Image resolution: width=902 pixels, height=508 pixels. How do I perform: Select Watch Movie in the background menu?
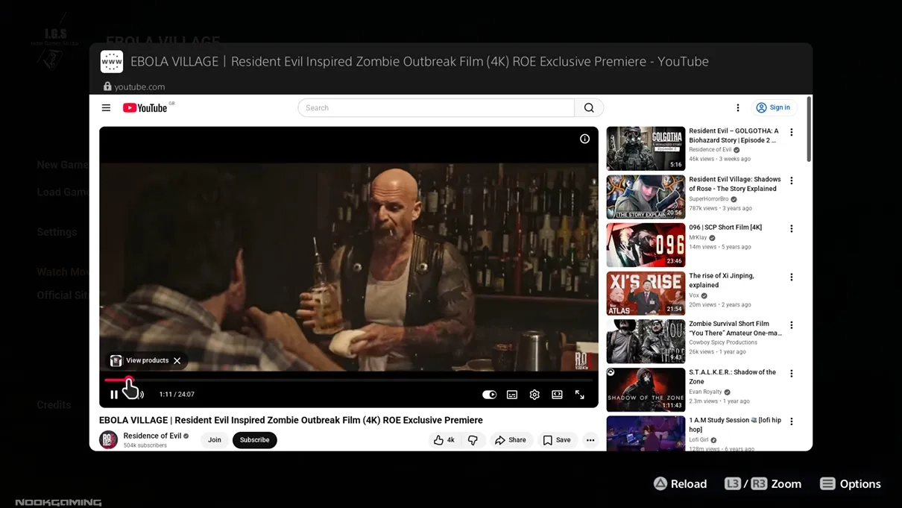[x=63, y=272]
